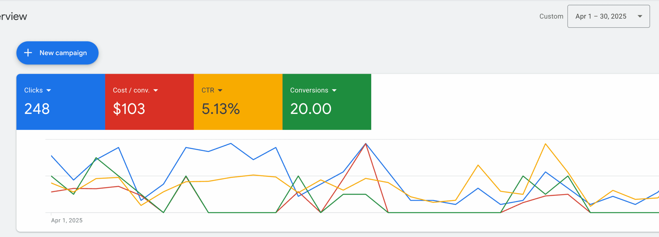The image size is (659, 237).
Task: Click the caret icon next to Conversions
Action: tap(335, 90)
